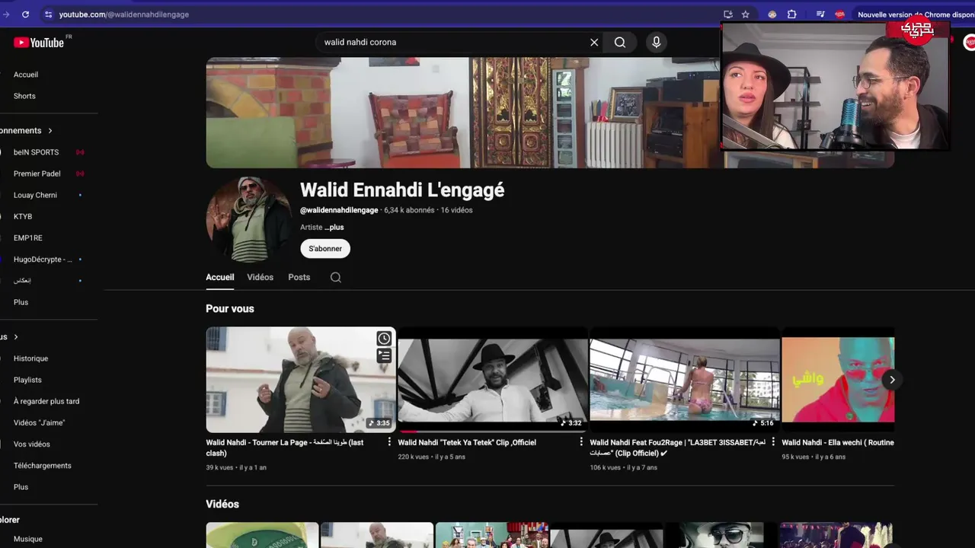The image size is (975, 548).
Task: Click the Walid Ennahdi channel avatar
Action: [x=248, y=219]
